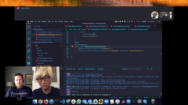Expand the docker folder
The image size is (188, 105).
pyautogui.click(x=39, y=50)
